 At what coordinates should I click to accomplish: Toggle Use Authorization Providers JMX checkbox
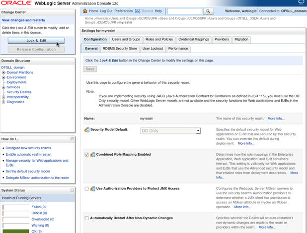click(86, 188)
